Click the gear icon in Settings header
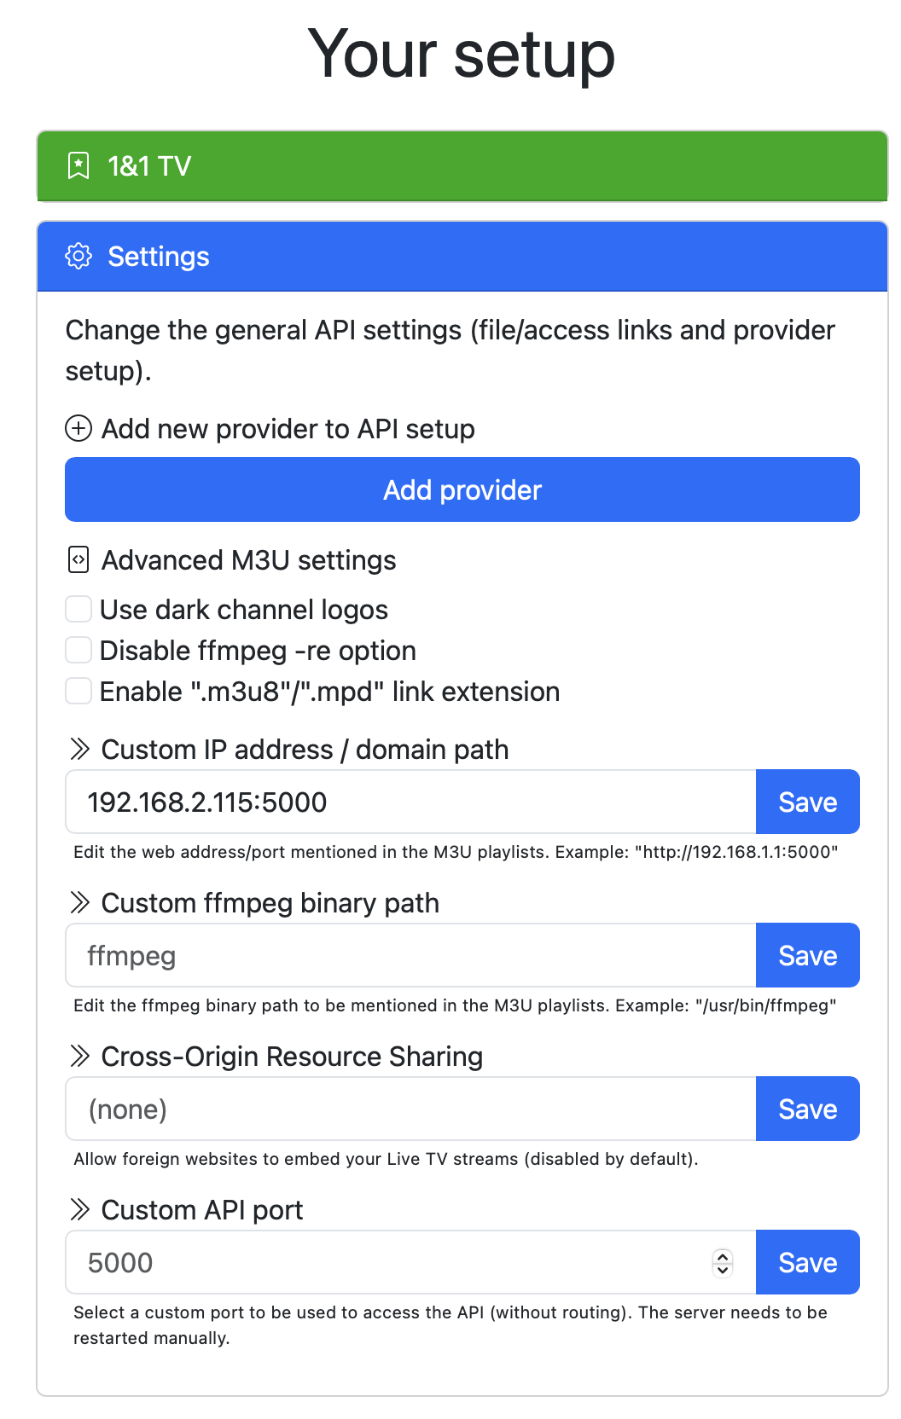The width and height of the screenshot is (901, 1419). [x=78, y=256]
